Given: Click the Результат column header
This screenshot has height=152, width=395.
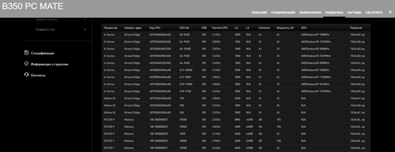Looking at the screenshot, I should (356, 28).
